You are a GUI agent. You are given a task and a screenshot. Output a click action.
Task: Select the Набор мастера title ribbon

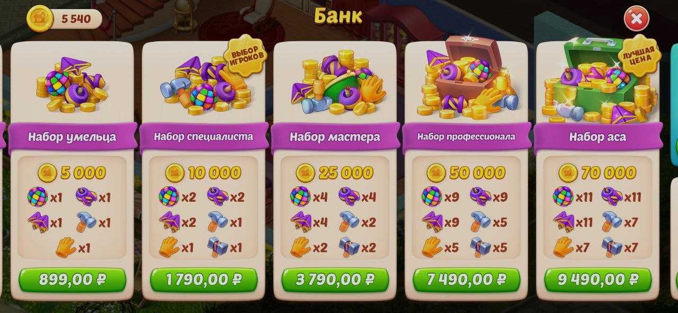(335, 137)
